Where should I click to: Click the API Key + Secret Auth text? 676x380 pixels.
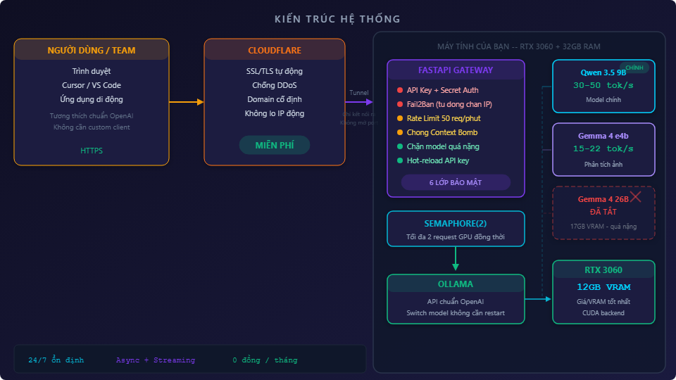pyautogui.click(x=443, y=90)
